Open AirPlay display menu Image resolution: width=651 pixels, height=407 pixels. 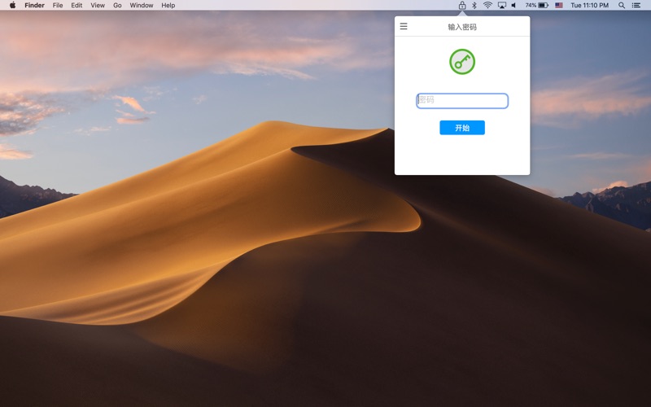[502, 6]
